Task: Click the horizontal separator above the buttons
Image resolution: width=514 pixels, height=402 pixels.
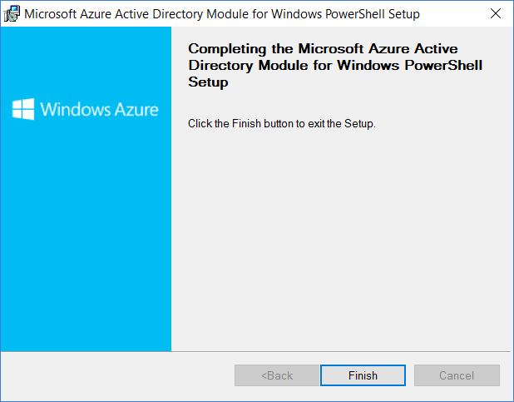Action: pyautogui.click(x=255, y=351)
